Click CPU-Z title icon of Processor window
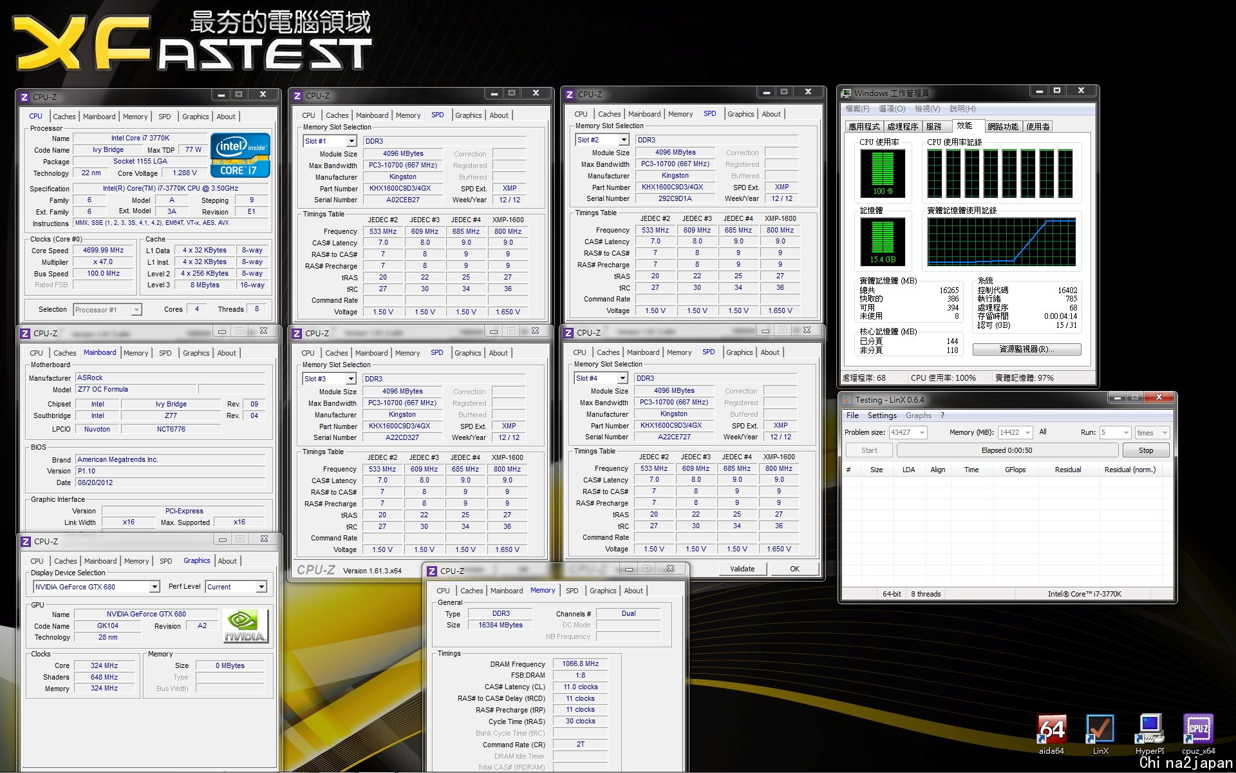Image resolution: width=1236 pixels, height=773 pixels. click(24, 97)
